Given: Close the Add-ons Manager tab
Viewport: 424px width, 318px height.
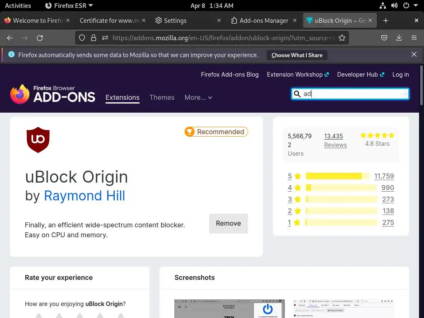Looking at the screenshot, I should coord(295,20).
